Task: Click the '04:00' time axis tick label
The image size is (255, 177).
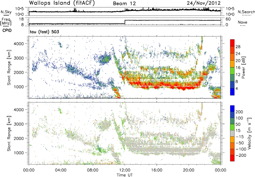Action: [x=61, y=170]
